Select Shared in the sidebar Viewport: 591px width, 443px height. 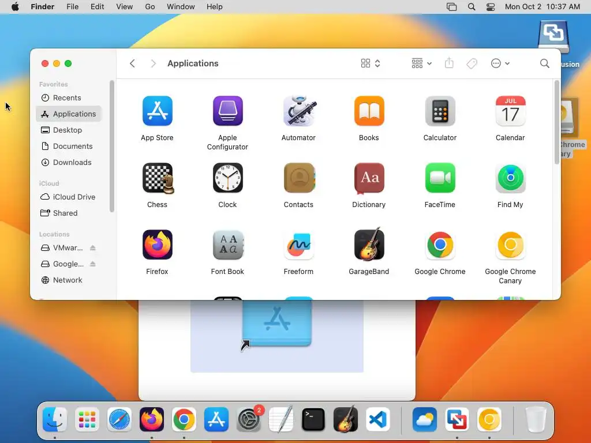point(69,213)
